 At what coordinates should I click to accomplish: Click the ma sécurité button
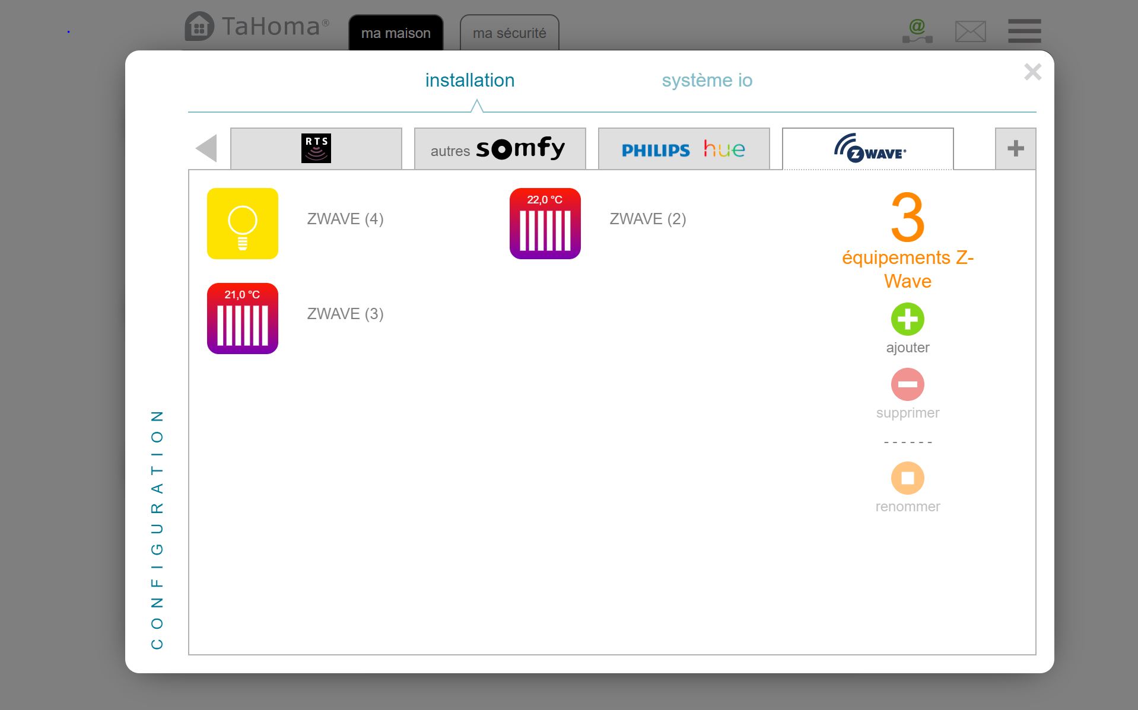pos(509,33)
